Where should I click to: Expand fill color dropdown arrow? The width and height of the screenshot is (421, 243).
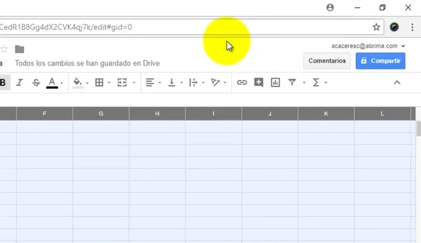tap(87, 83)
